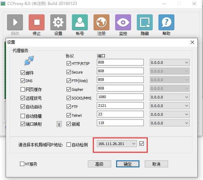Open the local IP 166.111.26.201 dropdown
The width and height of the screenshot is (203, 180).
point(117,144)
